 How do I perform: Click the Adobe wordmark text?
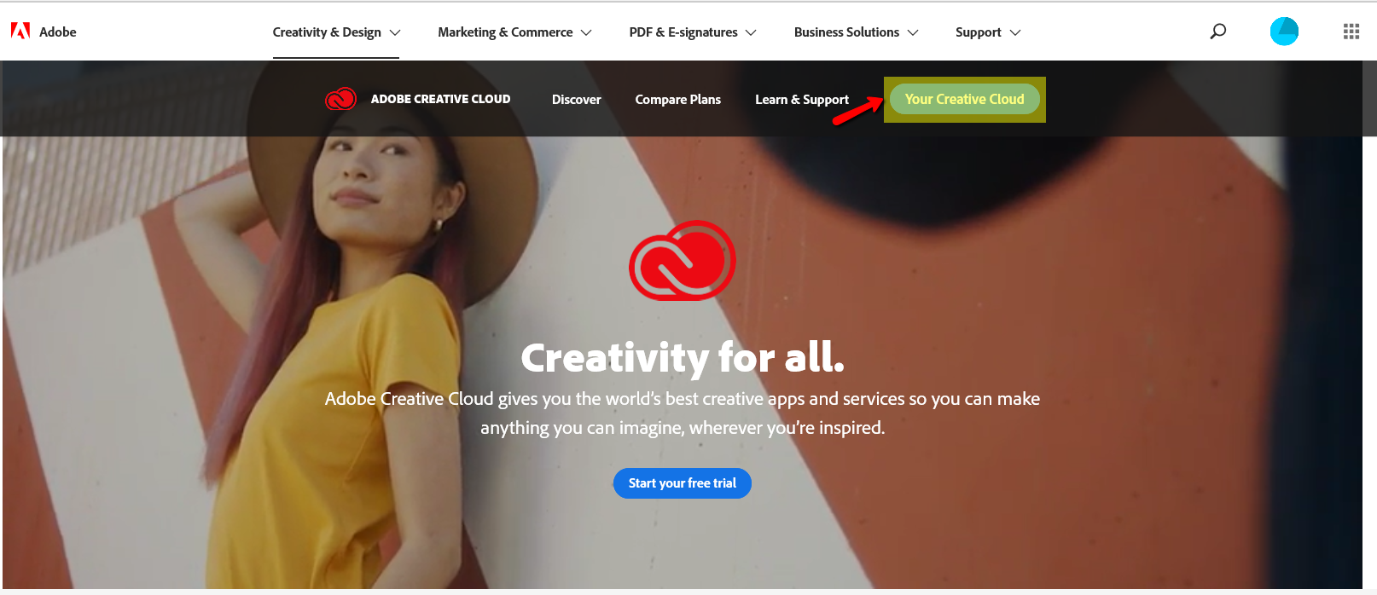click(x=58, y=32)
